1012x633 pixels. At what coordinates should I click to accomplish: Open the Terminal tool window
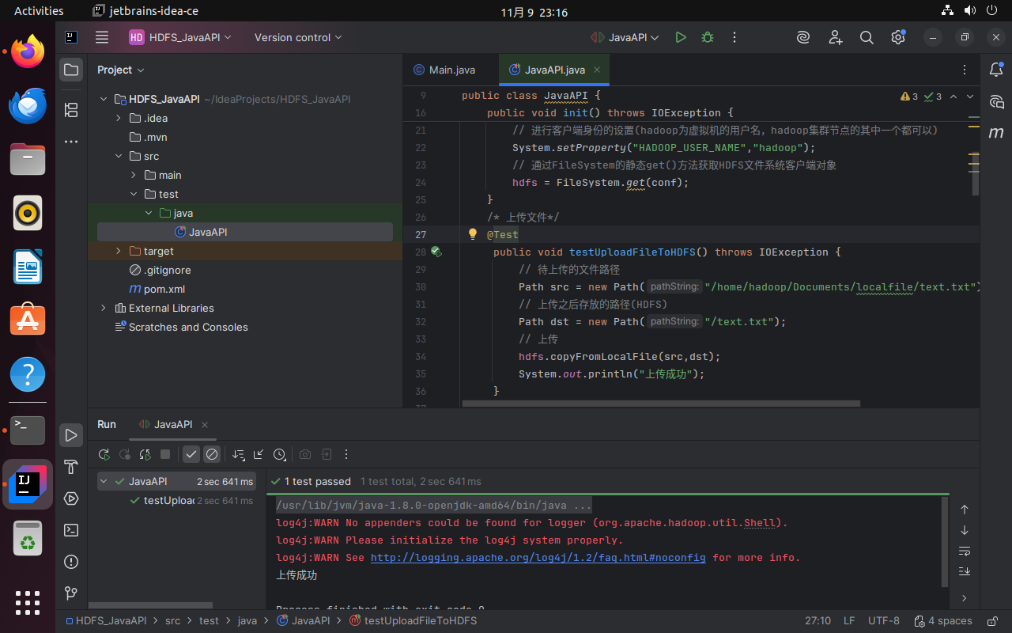click(x=71, y=530)
